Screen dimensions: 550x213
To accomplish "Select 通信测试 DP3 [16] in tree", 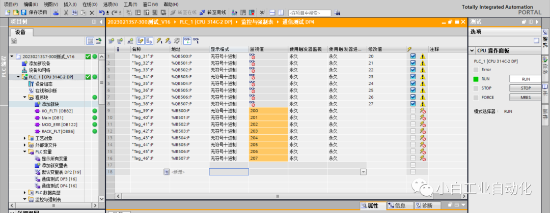I will click(x=59, y=179).
